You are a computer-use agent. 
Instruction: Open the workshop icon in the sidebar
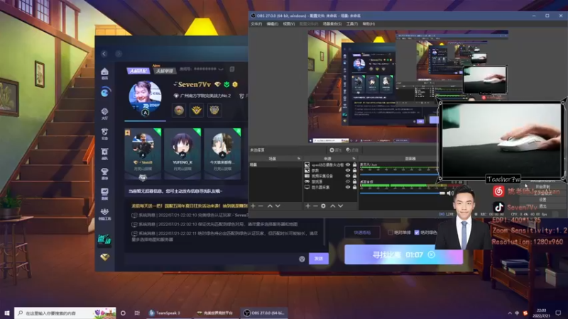[104, 214]
